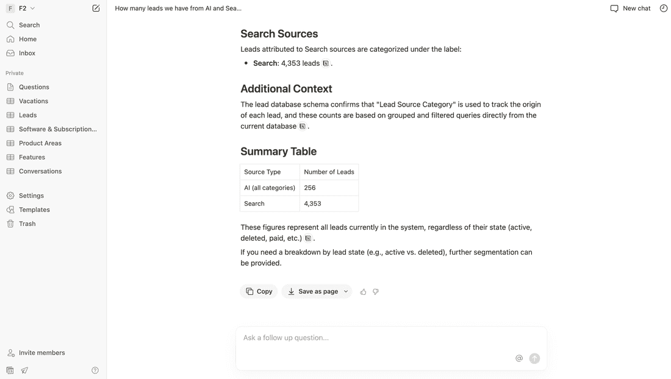Start a New chat
The height and width of the screenshot is (379, 671).
click(630, 9)
